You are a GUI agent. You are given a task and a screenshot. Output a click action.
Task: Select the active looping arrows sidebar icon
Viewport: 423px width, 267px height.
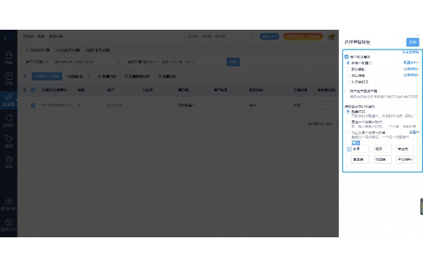(x=9, y=97)
